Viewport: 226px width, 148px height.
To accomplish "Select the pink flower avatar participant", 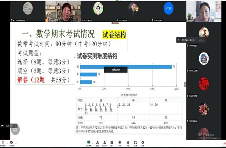I will (x=204, y=109).
